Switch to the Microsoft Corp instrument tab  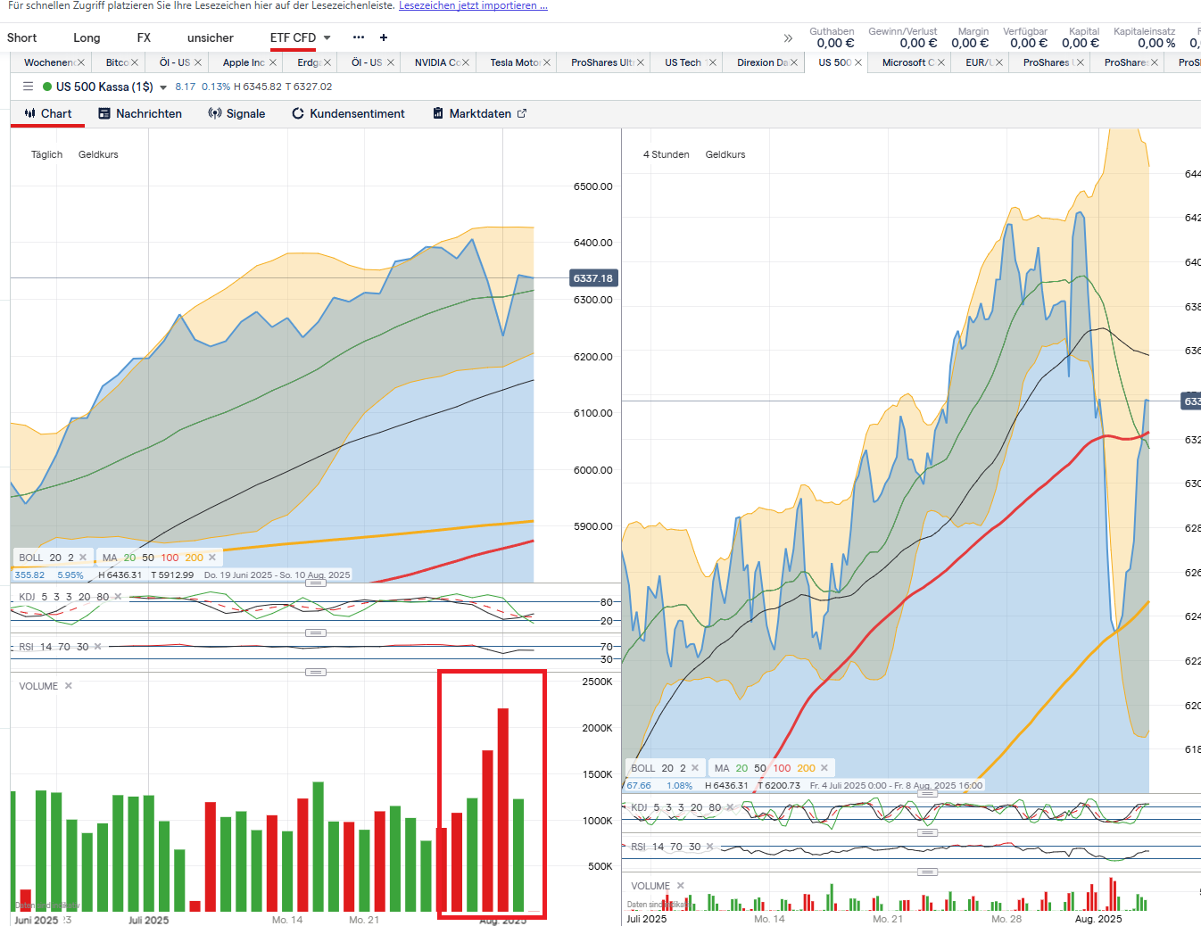[907, 62]
